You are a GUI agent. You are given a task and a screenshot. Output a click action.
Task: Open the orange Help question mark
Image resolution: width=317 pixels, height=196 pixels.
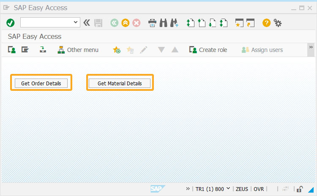coord(266,23)
